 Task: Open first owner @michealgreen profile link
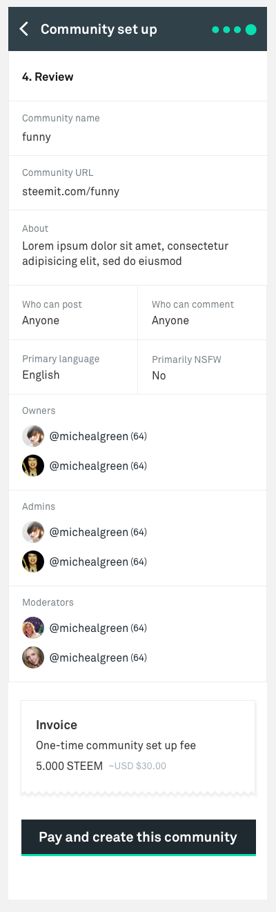89,437
